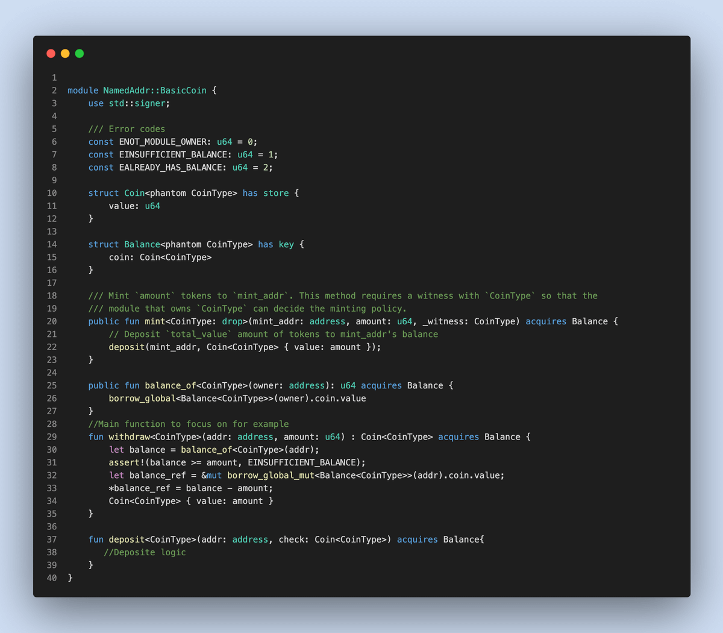The height and width of the screenshot is (633, 723).
Task: Click the red close window button
Action: (x=51, y=54)
